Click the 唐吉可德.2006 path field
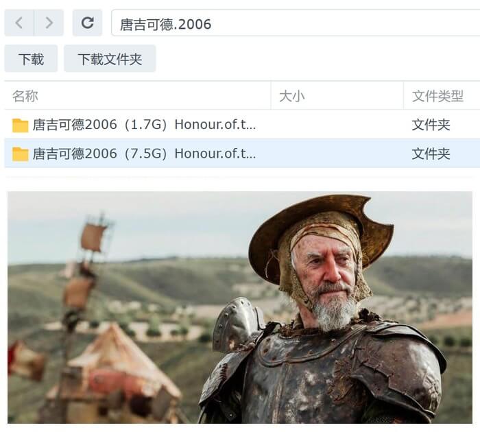Viewport: 480px width, 432px height. coord(296,23)
